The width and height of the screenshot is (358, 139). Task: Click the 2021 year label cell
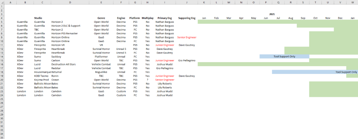[272, 14]
